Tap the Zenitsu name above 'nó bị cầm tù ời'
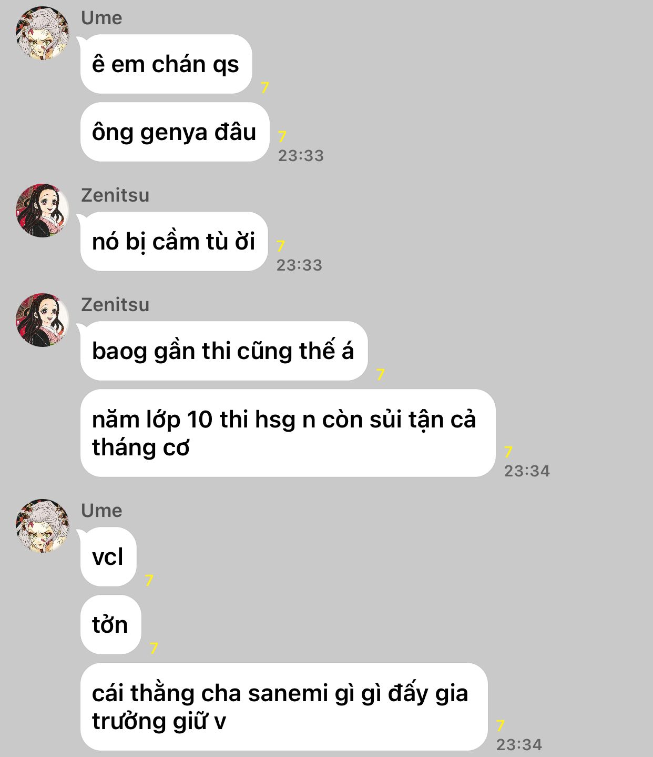This screenshot has height=757, width=653. (115, 195)
